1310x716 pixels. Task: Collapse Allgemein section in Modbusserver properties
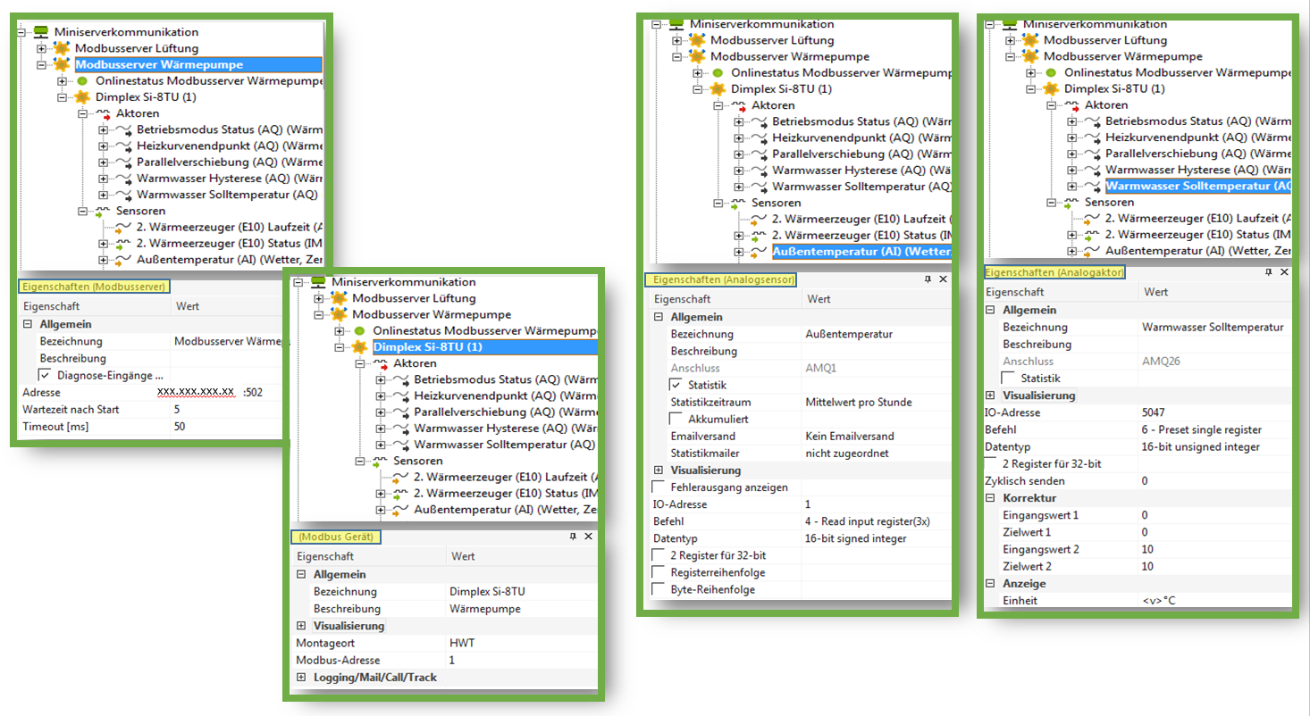tap(27, 325)
